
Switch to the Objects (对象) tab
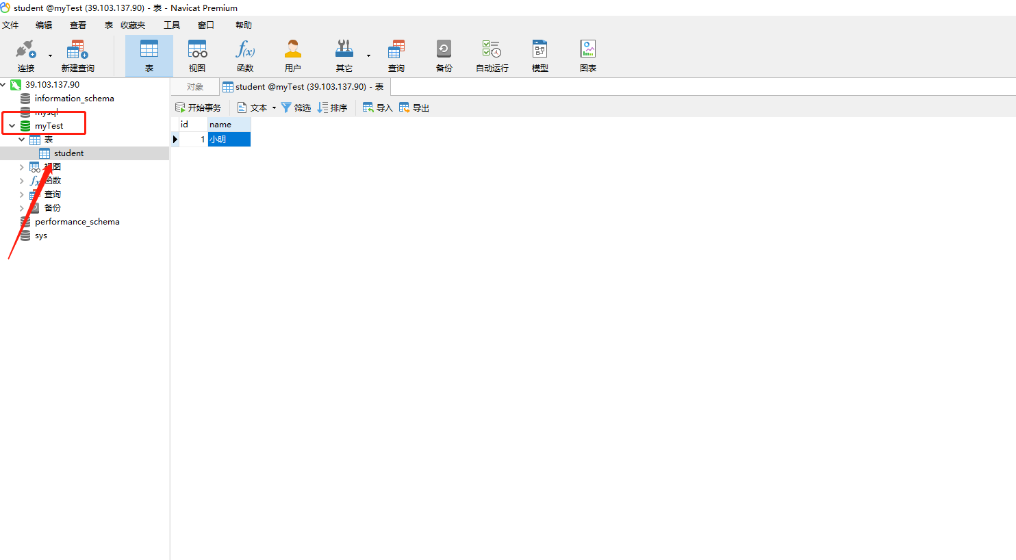coord(195,87)
